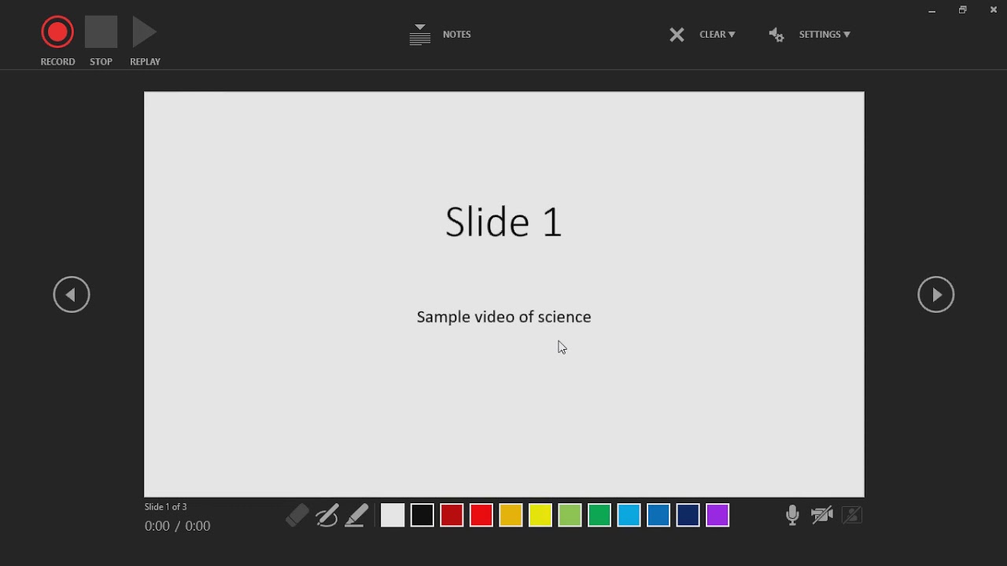Select the Pen drawing tool
This screenshot has height=566, width=1007.
click(327, 516)
